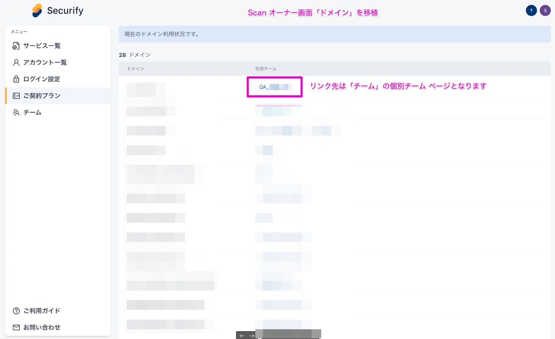Click the Securify brand name

click(x=65, y=11)
